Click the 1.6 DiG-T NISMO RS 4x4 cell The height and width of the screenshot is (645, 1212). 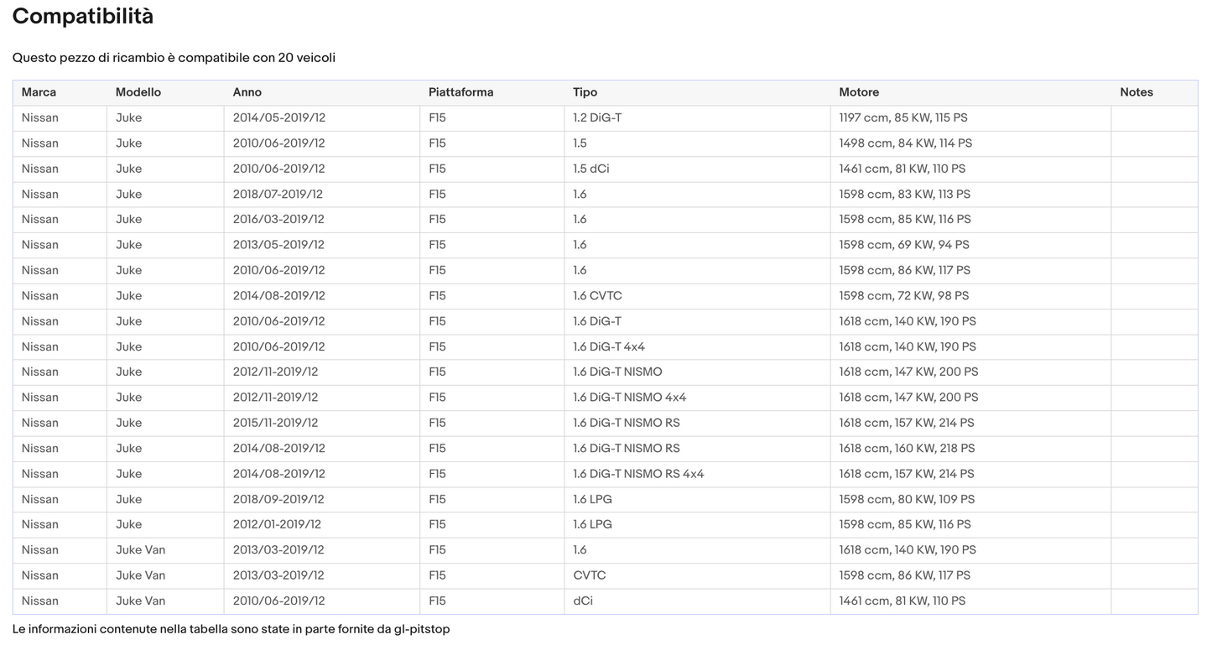click(x=638, y=474)
